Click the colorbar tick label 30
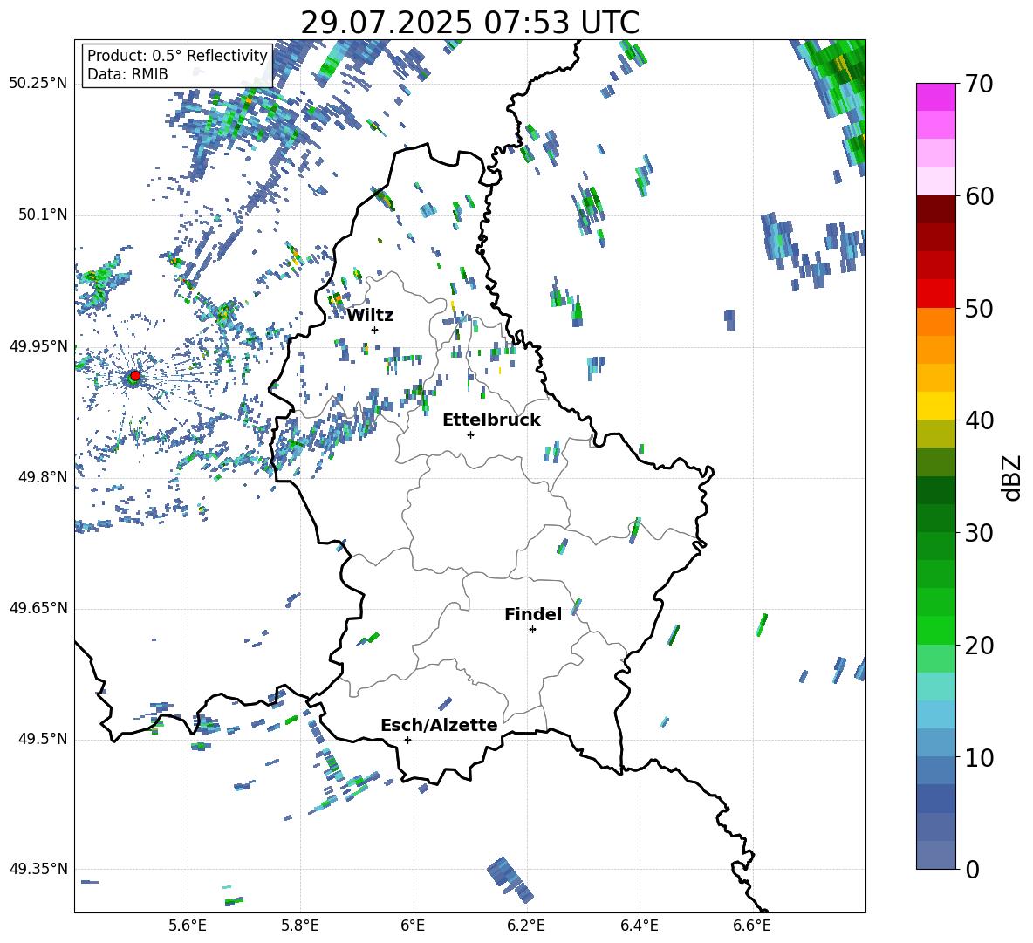1033x943 pixels. tap(979, 533)
